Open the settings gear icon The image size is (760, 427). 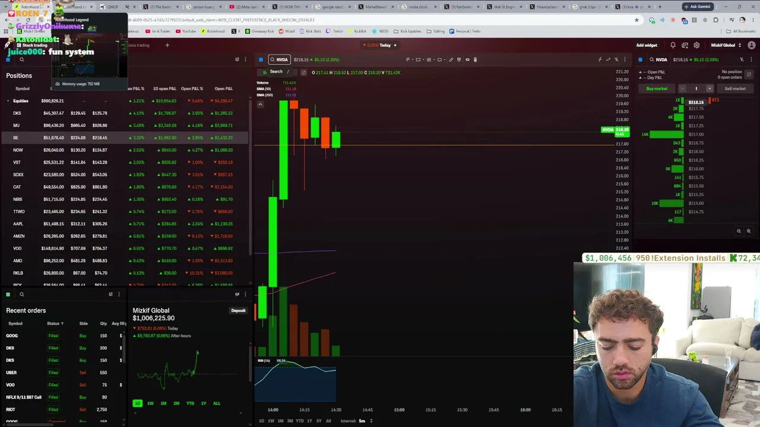696,45
